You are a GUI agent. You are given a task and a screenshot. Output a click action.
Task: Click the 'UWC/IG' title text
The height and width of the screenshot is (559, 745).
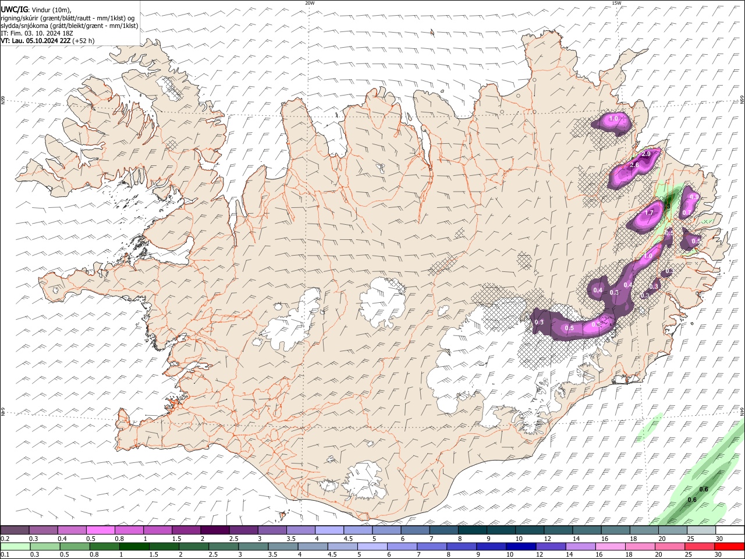click(15, 9)
